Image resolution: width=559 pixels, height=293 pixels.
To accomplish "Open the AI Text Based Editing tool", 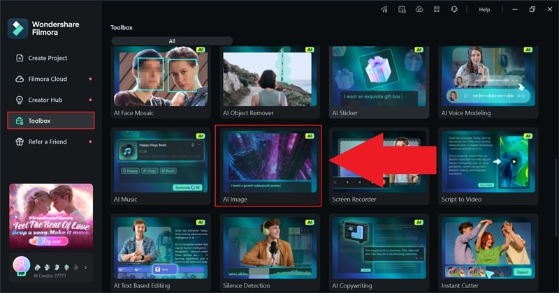I will [161, 253].
